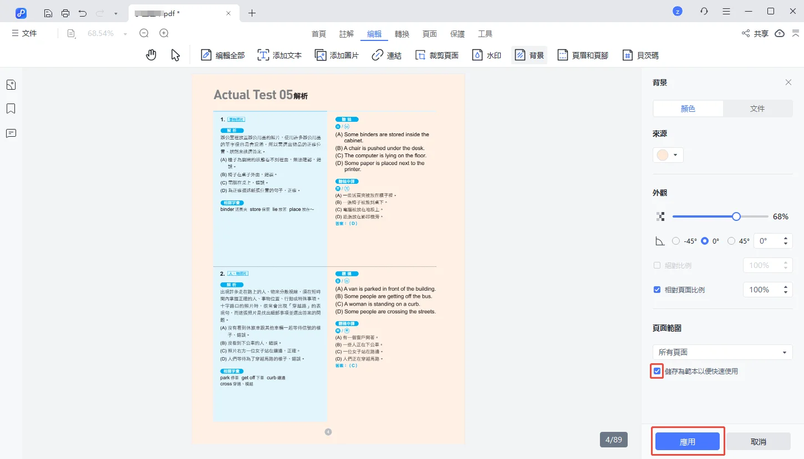
Task: Uncheck save as template (儲存為範本) checkbox
Action: [x=657, y=371]
